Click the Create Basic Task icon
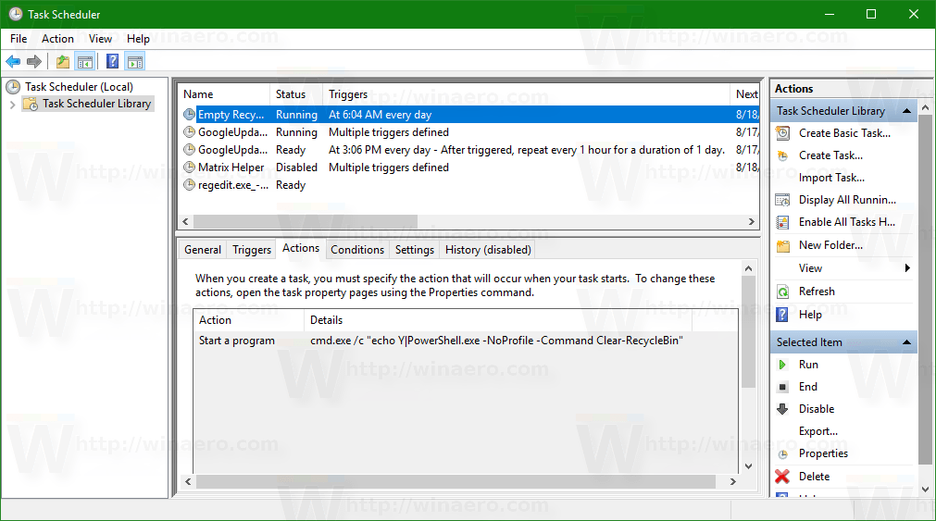This screenshot has width=936, height=521. tap(782, 133)
